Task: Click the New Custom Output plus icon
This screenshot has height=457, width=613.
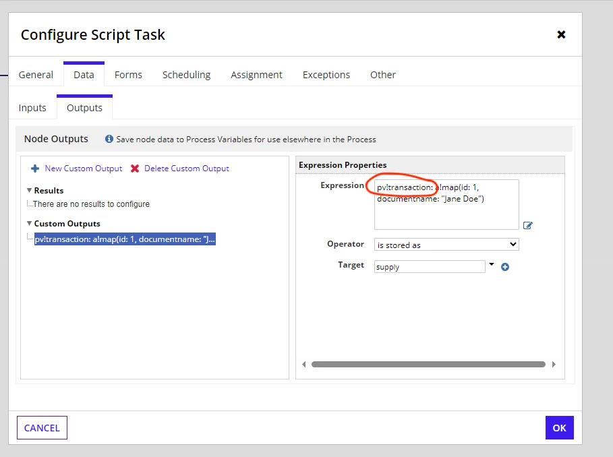Action: point(35,169)
